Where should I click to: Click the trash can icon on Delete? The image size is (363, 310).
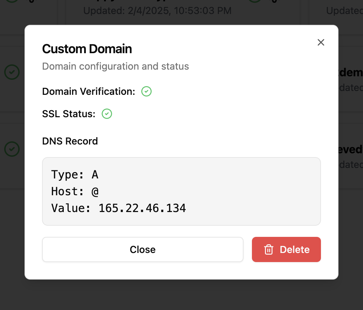(269, 249)
